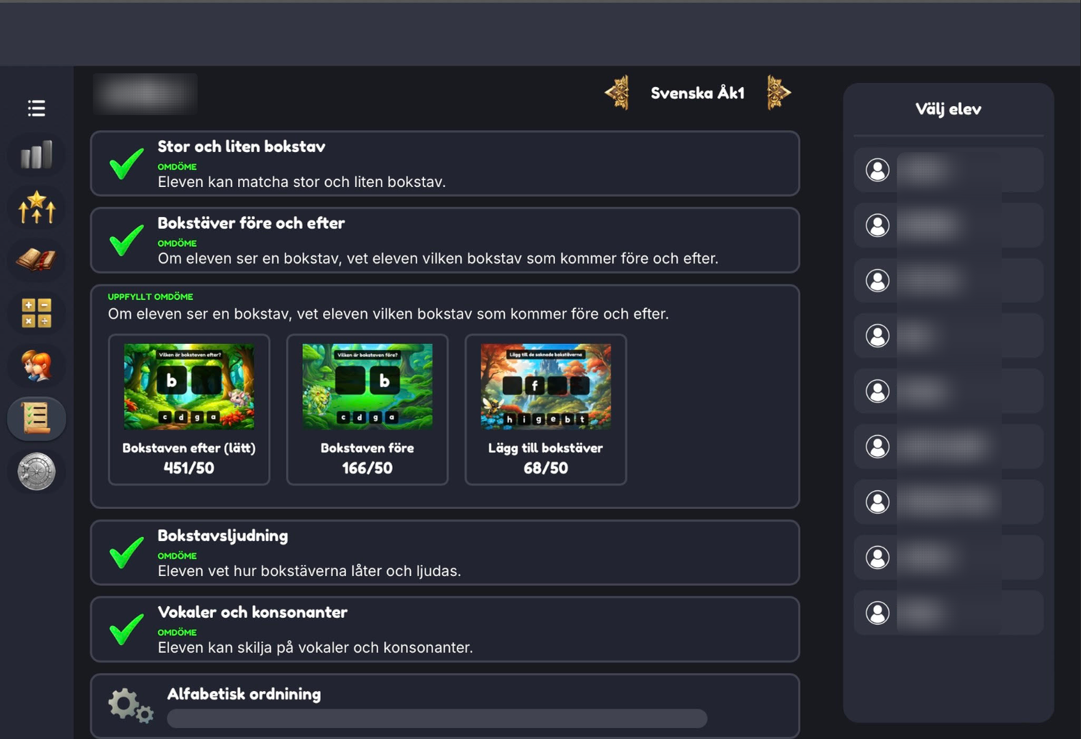Open the Bokstaven efter (lätt) game thumbnail
The image size is (1081, 739).
[189, 388]
